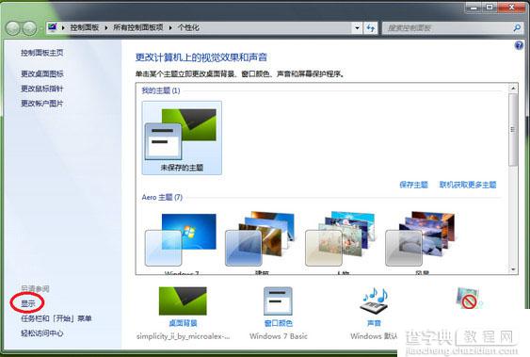
Task: Open the 窗口颜色 window color icon
Action: pyautogui.click(x=278, y=300)
